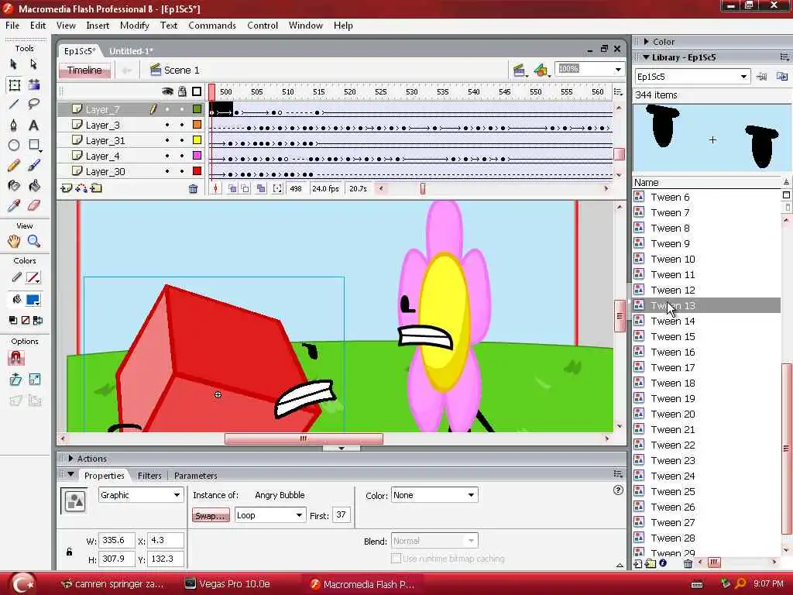
Task: Toggle lock on Layer_3
Action: coord(182,125)
